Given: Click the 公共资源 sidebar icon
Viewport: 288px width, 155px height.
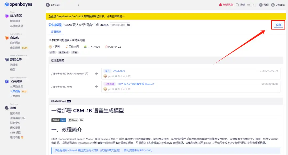Looking at the screenshot, I should pos(7,81).
